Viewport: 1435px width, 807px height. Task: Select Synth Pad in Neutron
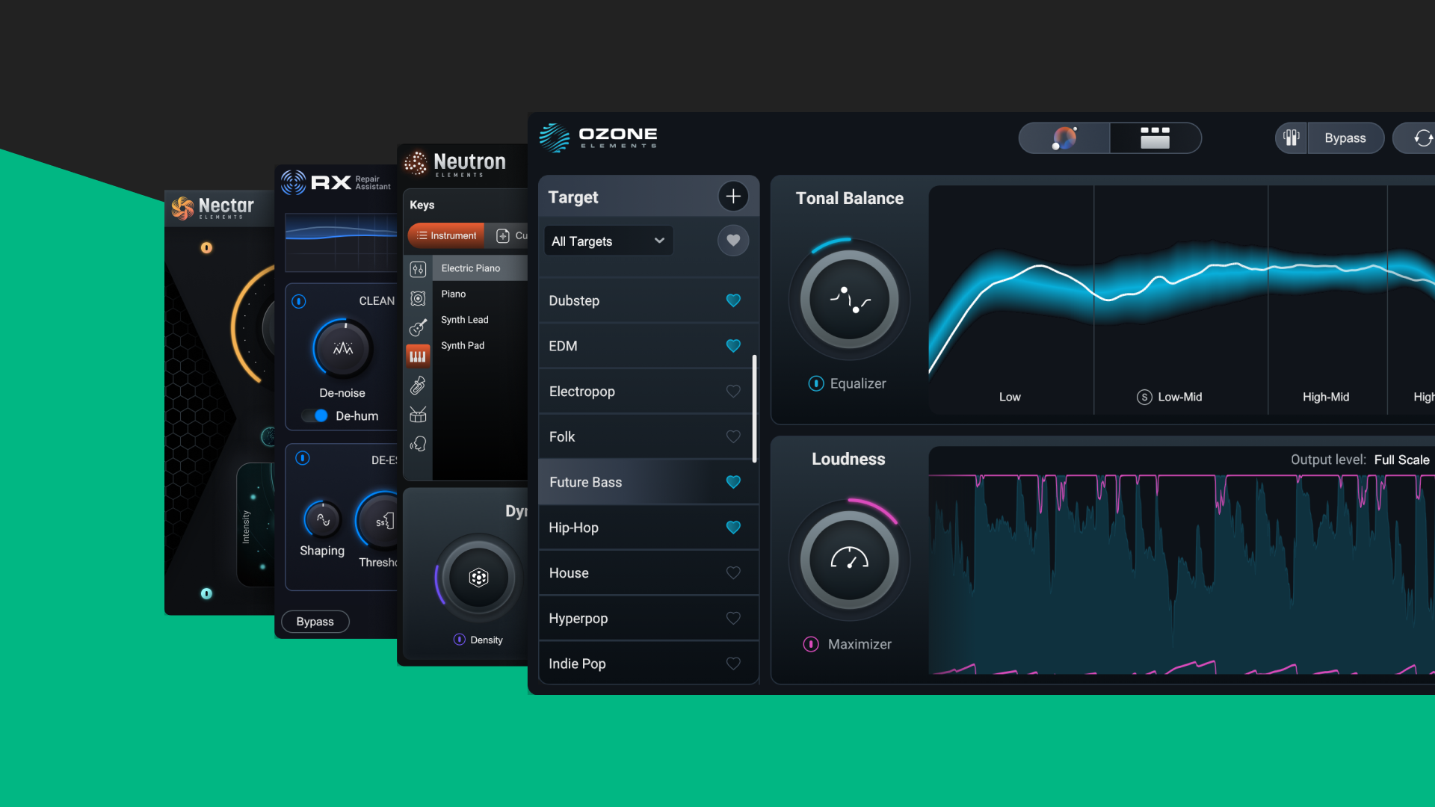(480, 346)
